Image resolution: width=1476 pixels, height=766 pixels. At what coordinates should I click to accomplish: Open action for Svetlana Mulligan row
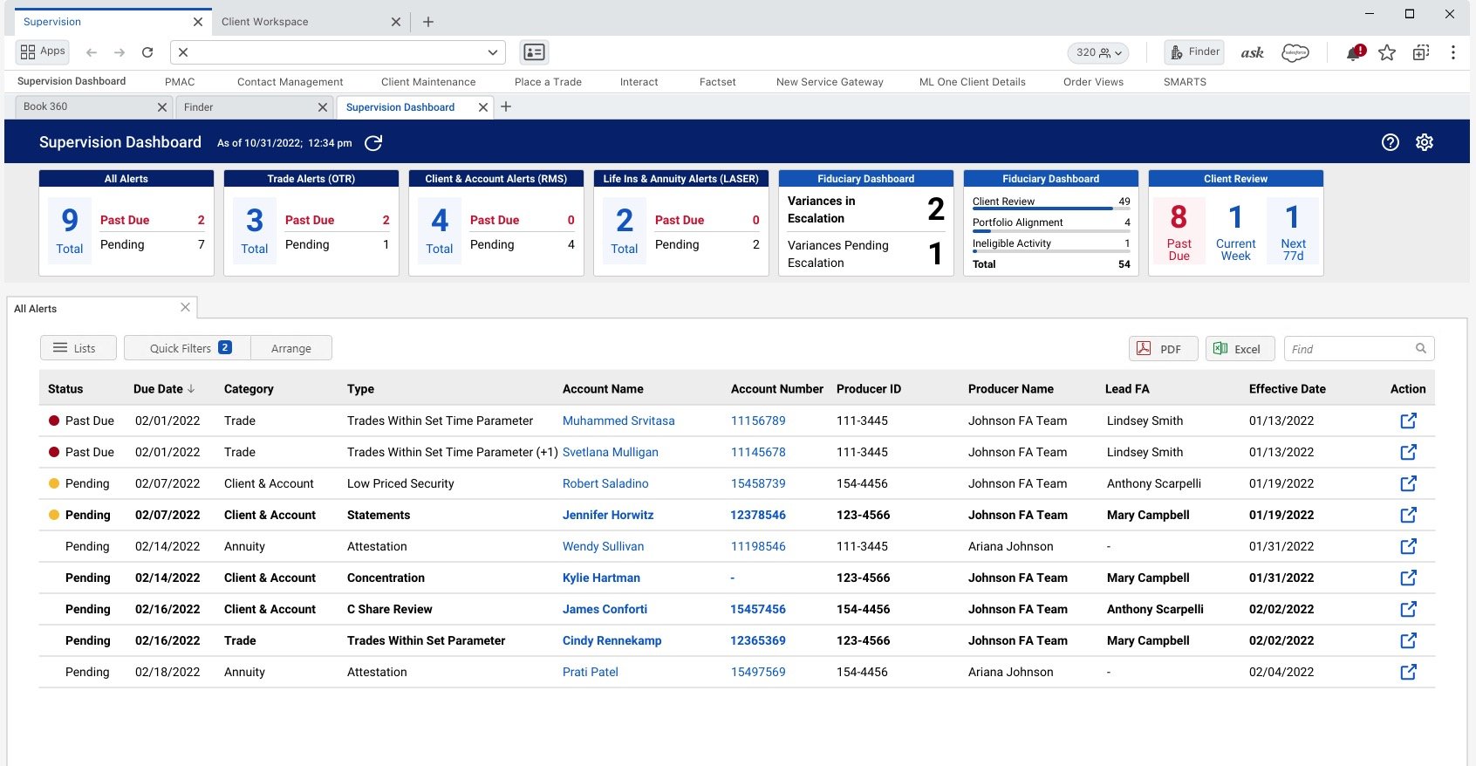tap(1408, 452)
